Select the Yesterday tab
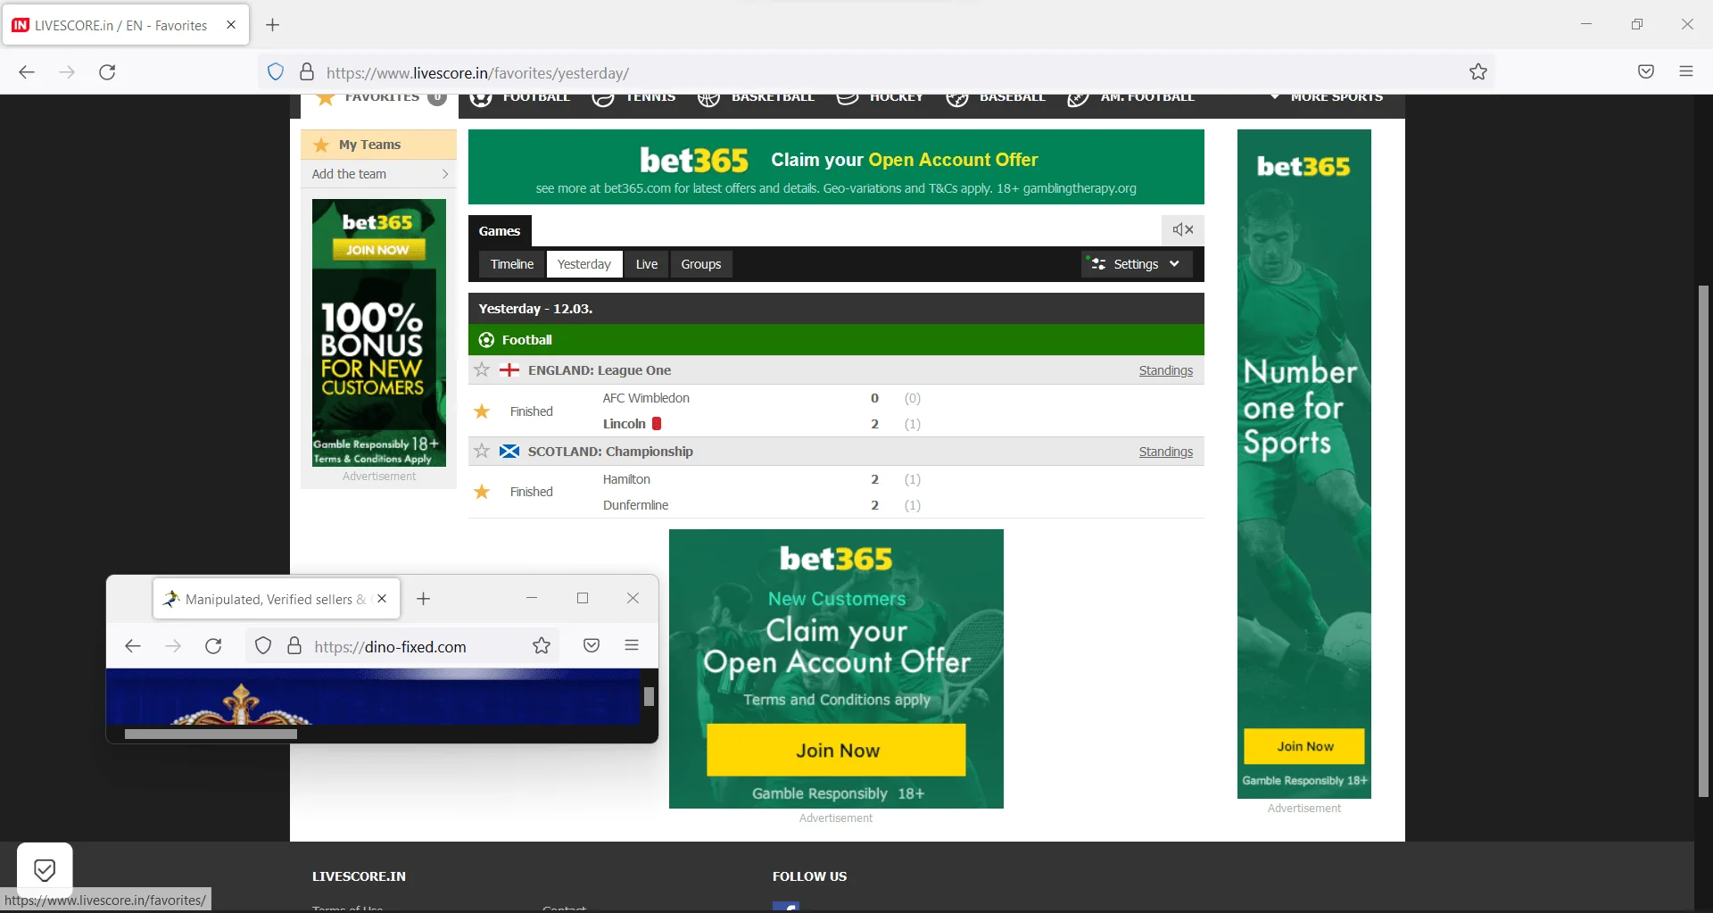The height and width of the screenshot is (913, 1713). click(584, 264)
